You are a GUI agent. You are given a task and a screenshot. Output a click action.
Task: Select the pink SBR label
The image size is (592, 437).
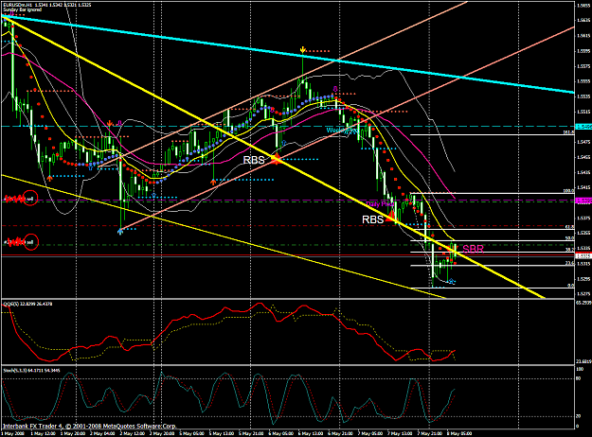[x=473, y=249]
